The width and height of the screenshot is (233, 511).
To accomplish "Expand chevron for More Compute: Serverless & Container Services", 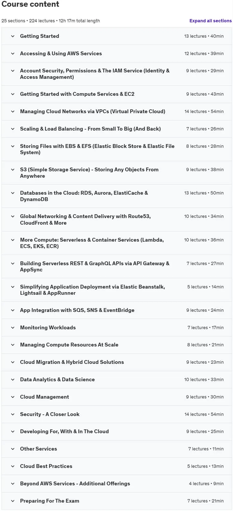I will (x=13, y=240).
